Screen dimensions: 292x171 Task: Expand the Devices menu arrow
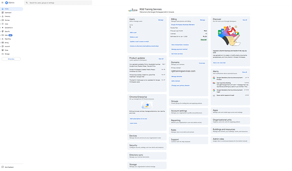click(x=0, y=20)
